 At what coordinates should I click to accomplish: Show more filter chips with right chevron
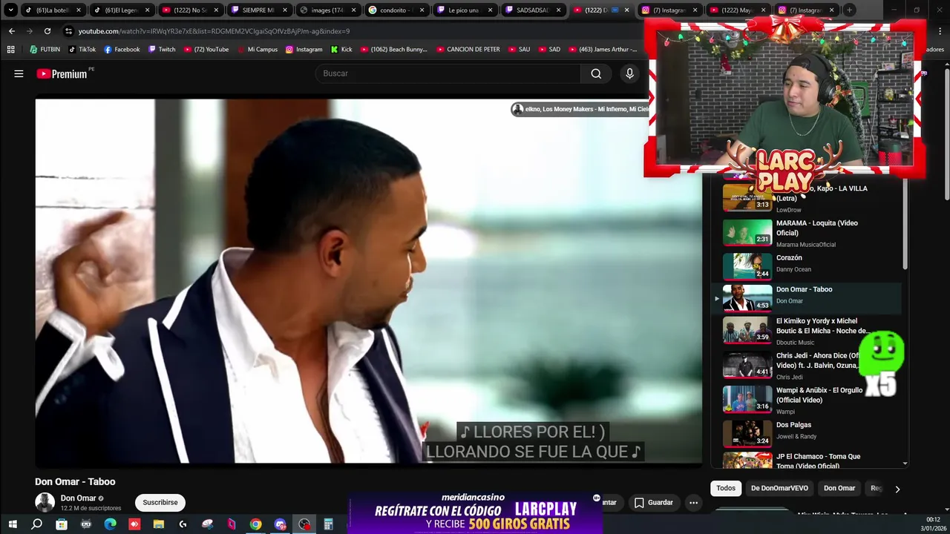point(897,489)
